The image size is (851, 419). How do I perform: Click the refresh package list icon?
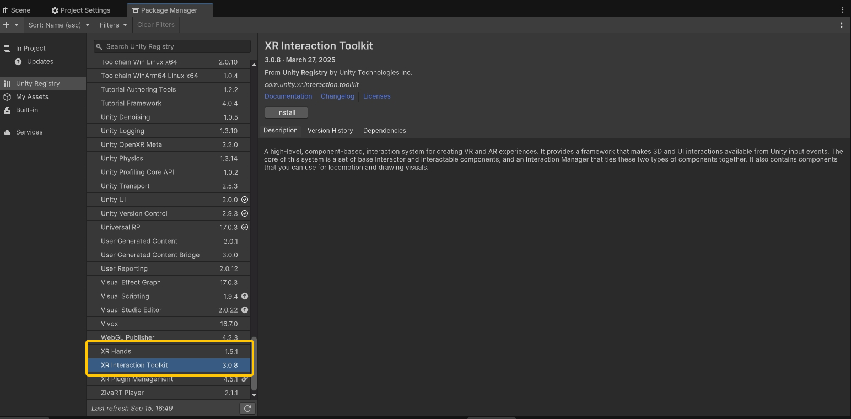(247, 409)
